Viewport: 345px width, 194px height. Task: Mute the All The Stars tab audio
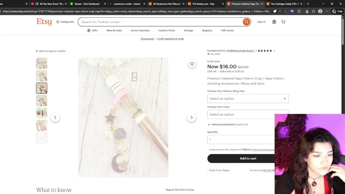click(x=37, y=4)
